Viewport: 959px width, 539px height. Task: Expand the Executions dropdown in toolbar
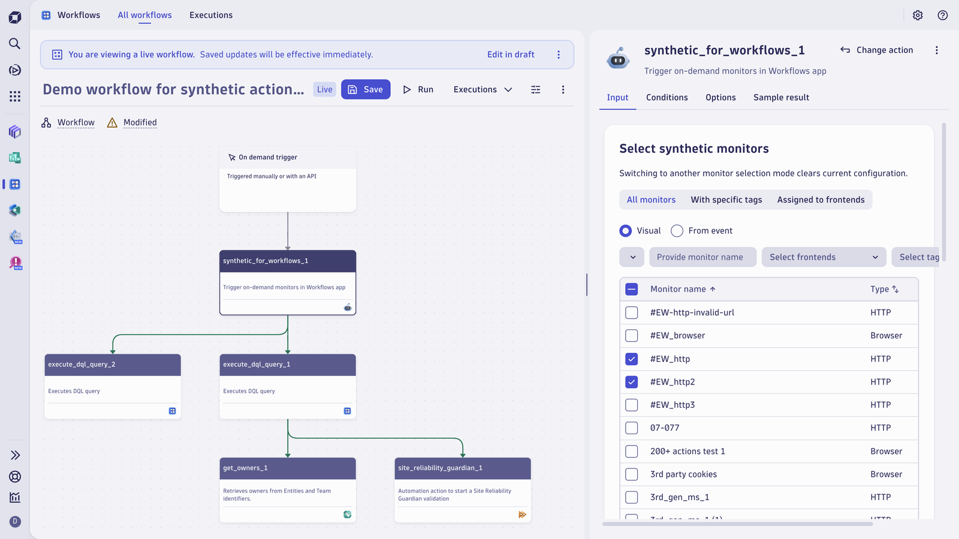click(483, 89)
